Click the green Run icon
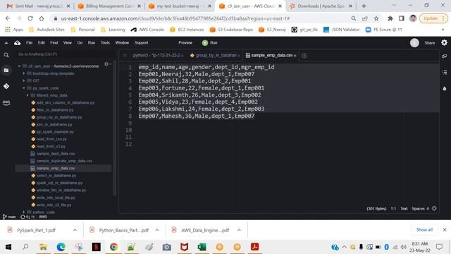 point(205,42)
